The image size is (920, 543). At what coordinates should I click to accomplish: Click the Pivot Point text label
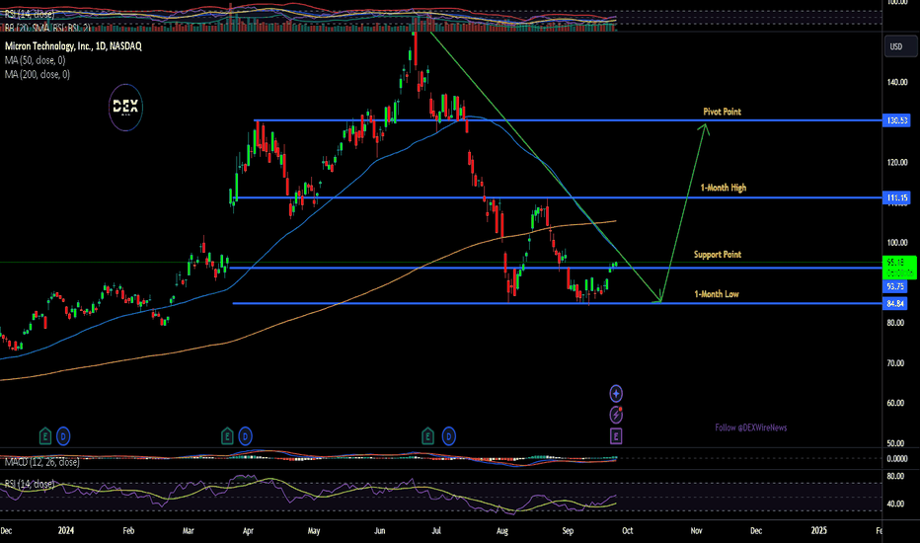723,112
